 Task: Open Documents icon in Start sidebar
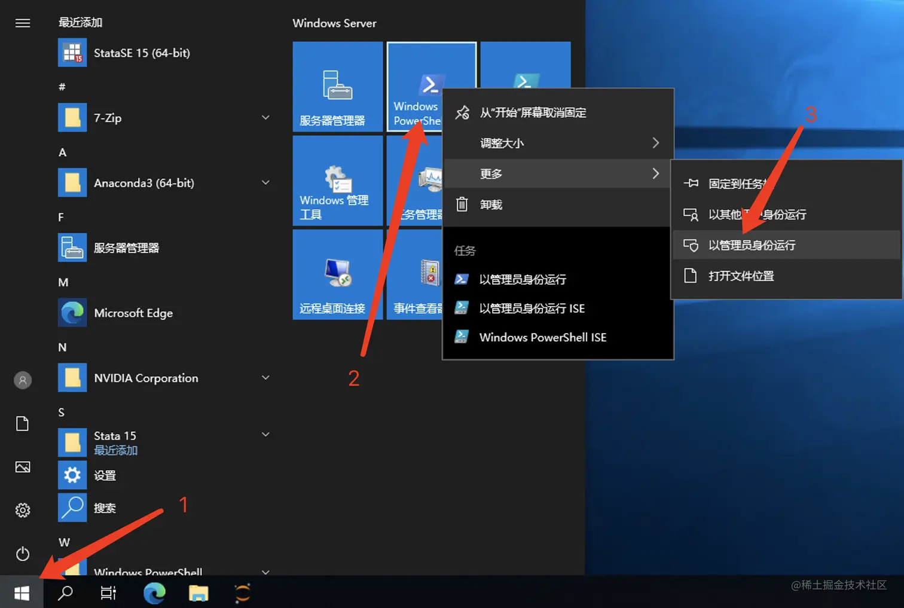click(x=23, y=423)
